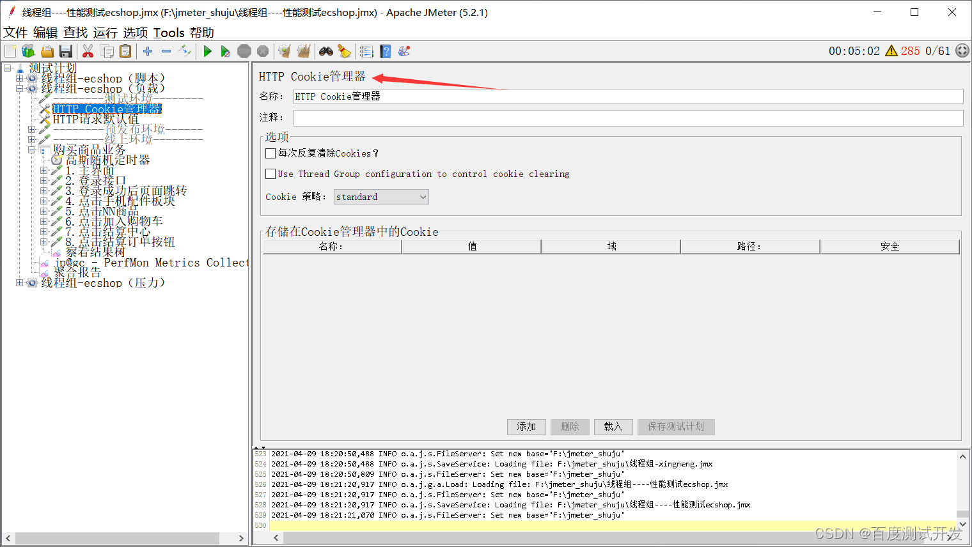Open the 查找 menu

tap(75, 33)
